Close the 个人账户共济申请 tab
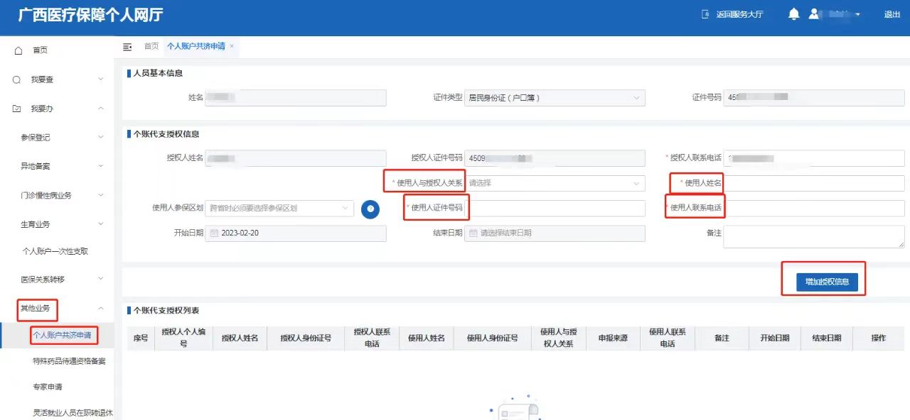 coord(232,46)
